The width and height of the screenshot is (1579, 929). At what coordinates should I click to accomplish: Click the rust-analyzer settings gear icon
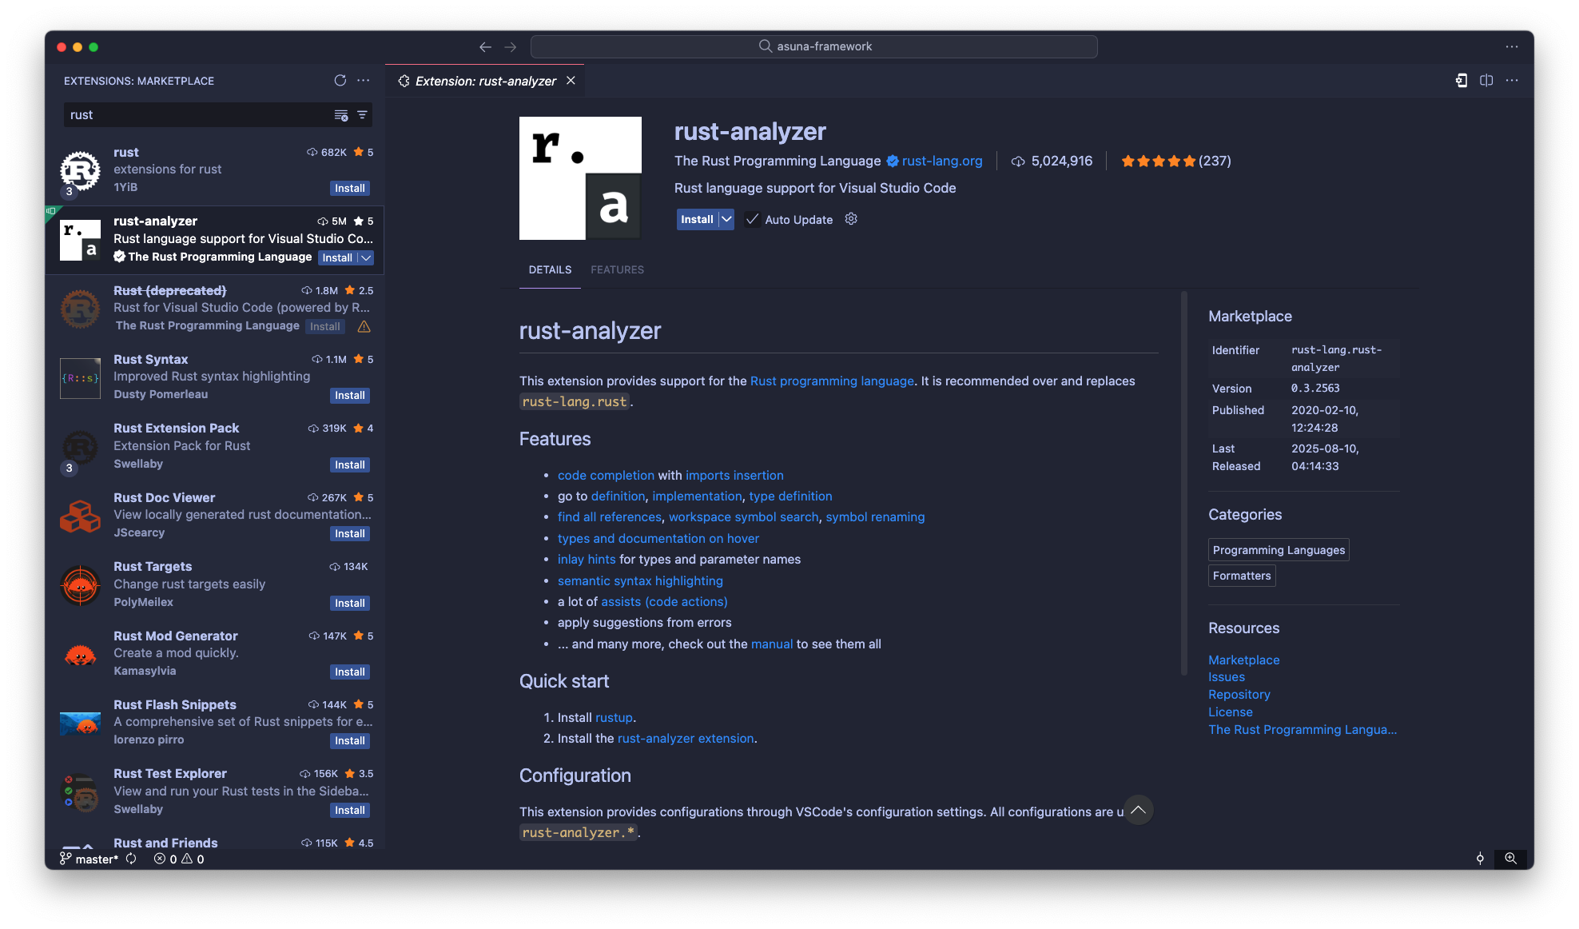851,219
